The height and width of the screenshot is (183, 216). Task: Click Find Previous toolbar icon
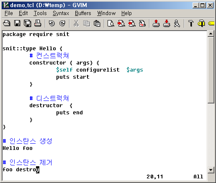click(132, 23)
